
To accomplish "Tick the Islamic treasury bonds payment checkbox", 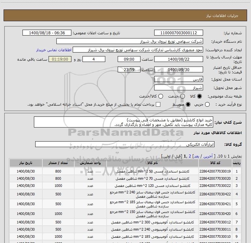I will pos(158,104).
